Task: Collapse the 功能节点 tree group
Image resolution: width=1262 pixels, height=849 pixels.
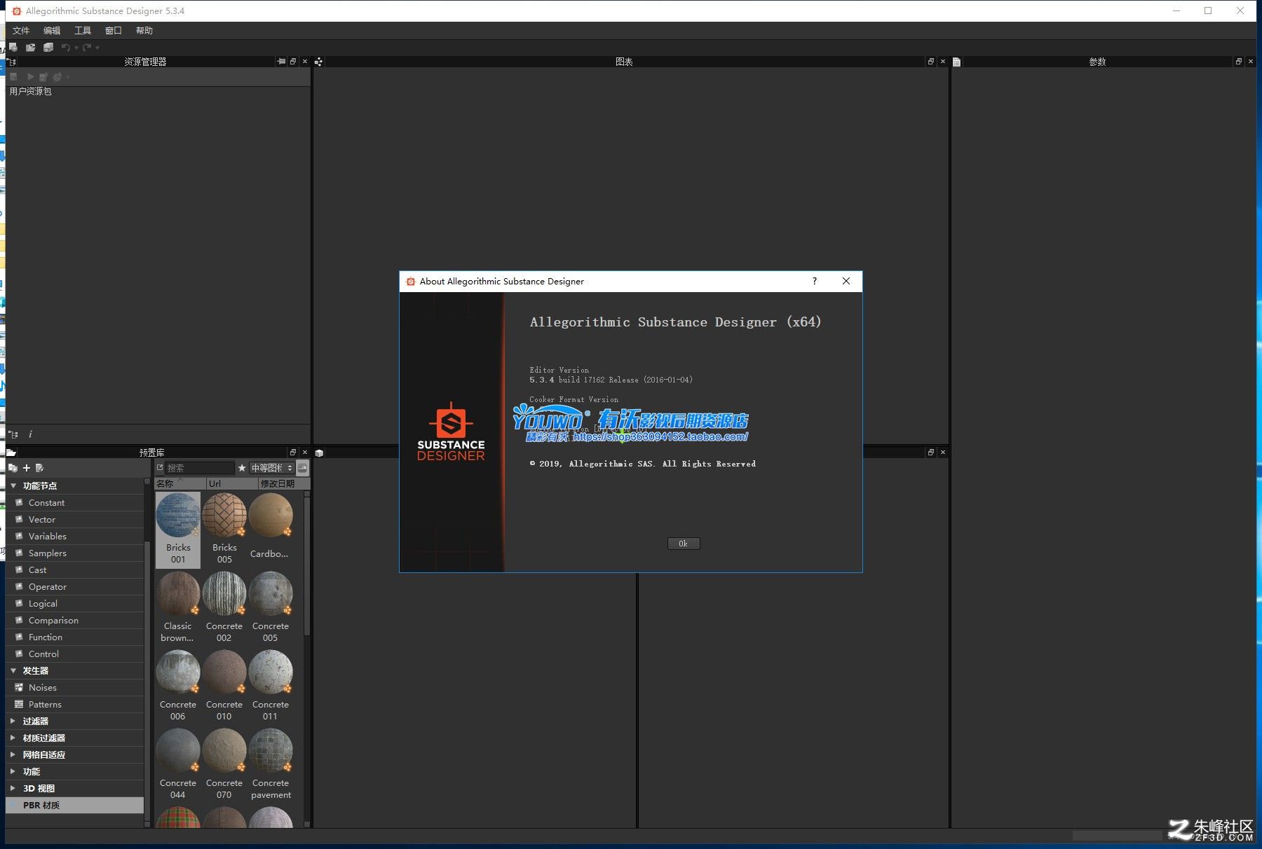Action: [13, 485]
